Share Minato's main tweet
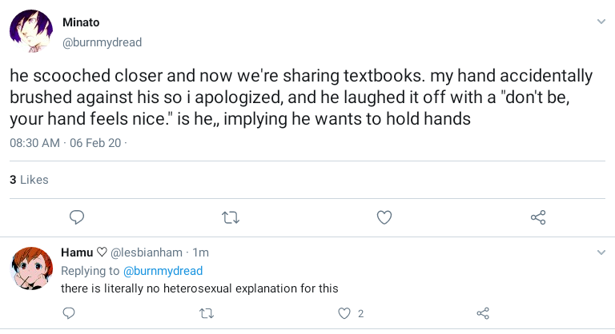Screen dimensions: 615x334 (538, 217)
